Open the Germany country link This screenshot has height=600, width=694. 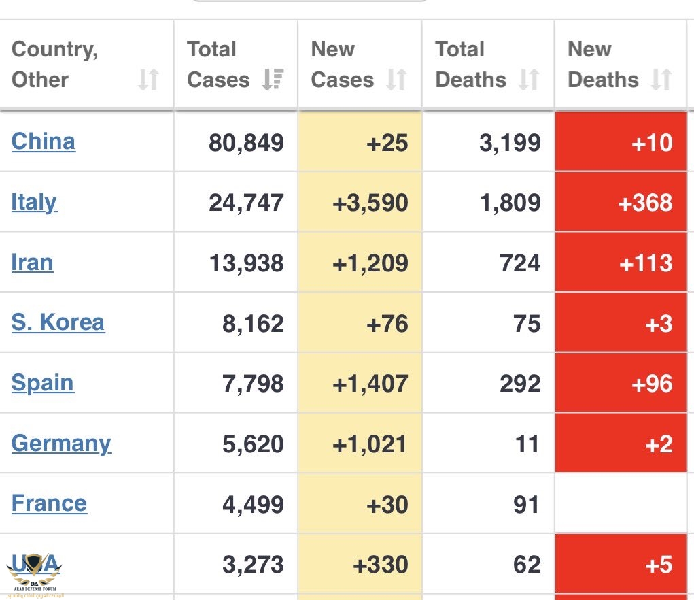[61, 444]
